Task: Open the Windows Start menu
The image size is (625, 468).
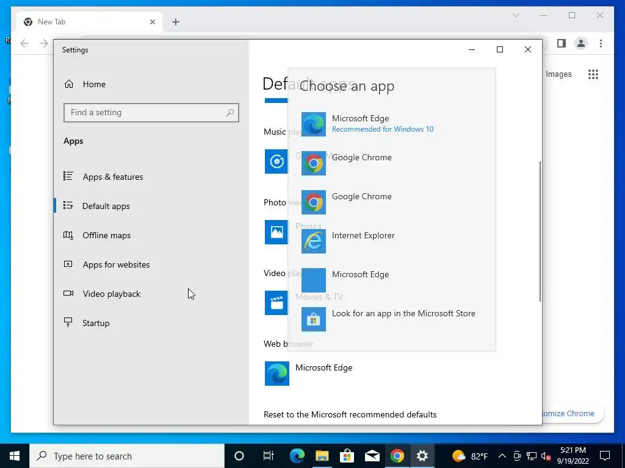Action: (x=15, y=456)
